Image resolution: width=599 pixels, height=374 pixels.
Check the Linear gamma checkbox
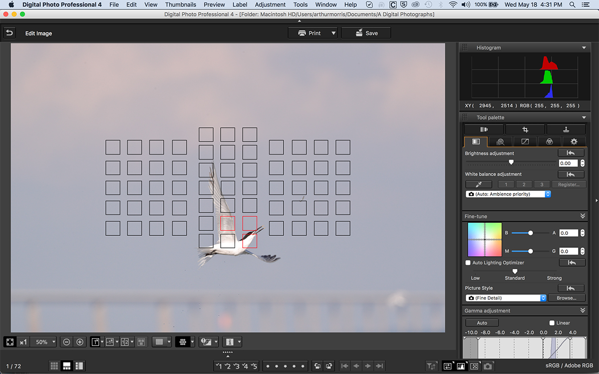click(552, 323)
